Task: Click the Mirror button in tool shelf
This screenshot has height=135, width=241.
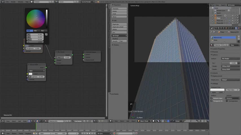Action: (119, 17)
